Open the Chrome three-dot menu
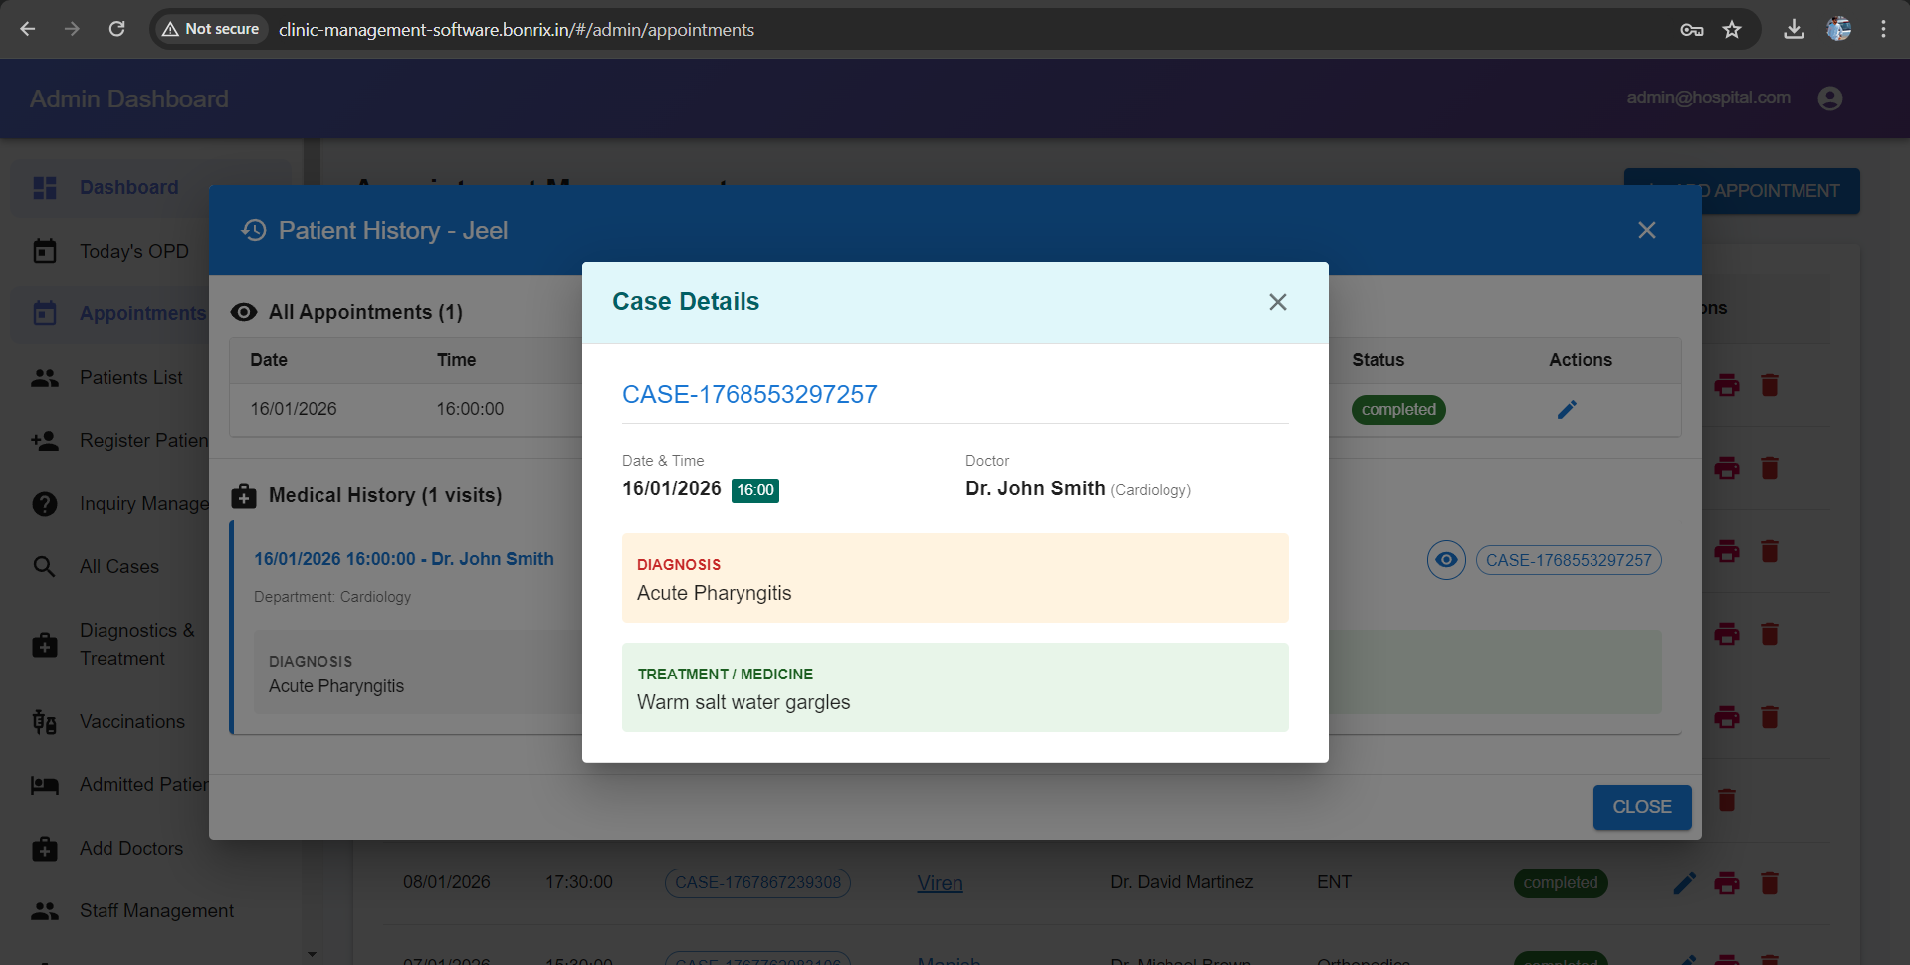The width and height of the screenshot is (1910, 965). 1884,29
